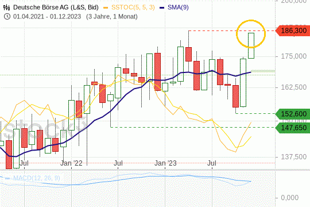Image resolution: width=310 pixels, height=207 pixels.
Task: Click the Jan '23 time axis label
Action: pos(165,163)
